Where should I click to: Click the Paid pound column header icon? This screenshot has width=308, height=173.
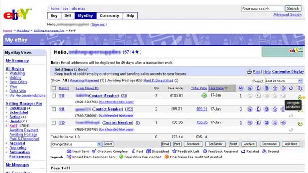pyautogui.click(x=258, y=88)
